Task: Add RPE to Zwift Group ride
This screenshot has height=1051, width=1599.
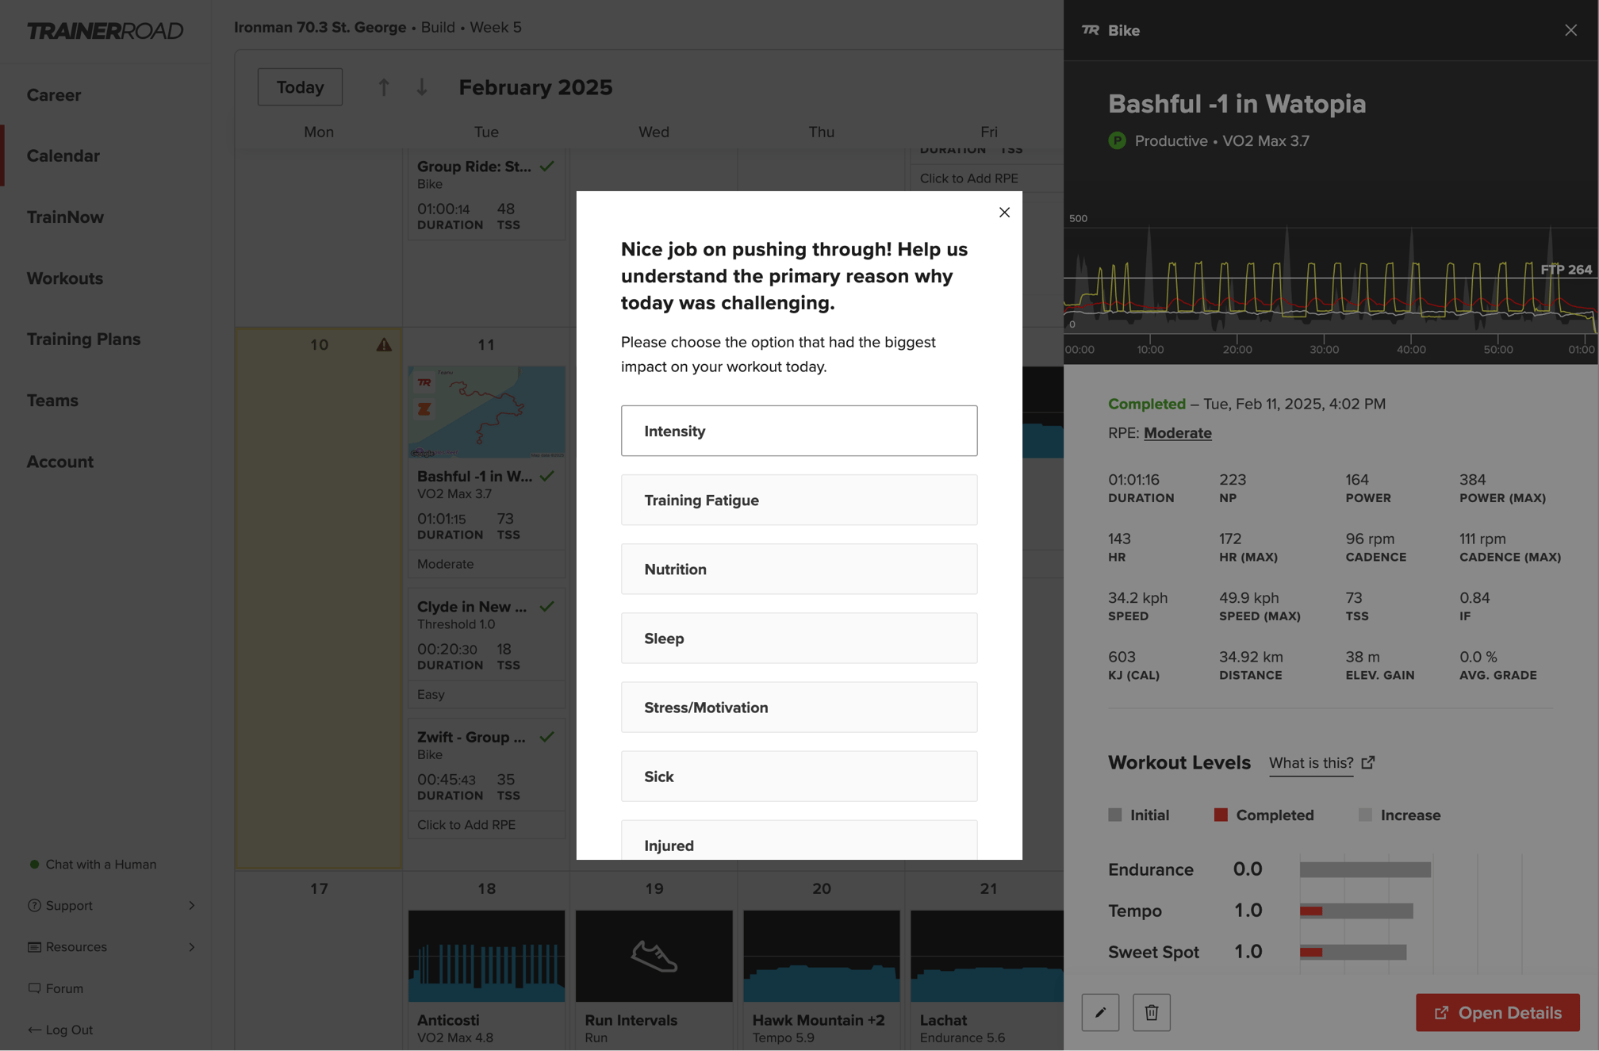Action: 466,824
